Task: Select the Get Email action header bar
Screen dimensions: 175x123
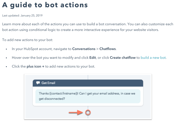Action: pyautogui.click(x=88, y=83)
